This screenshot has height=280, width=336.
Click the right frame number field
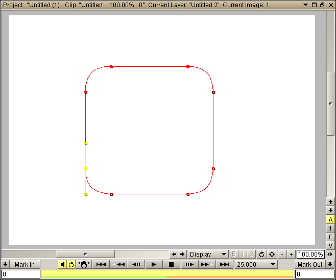[315, 274]
